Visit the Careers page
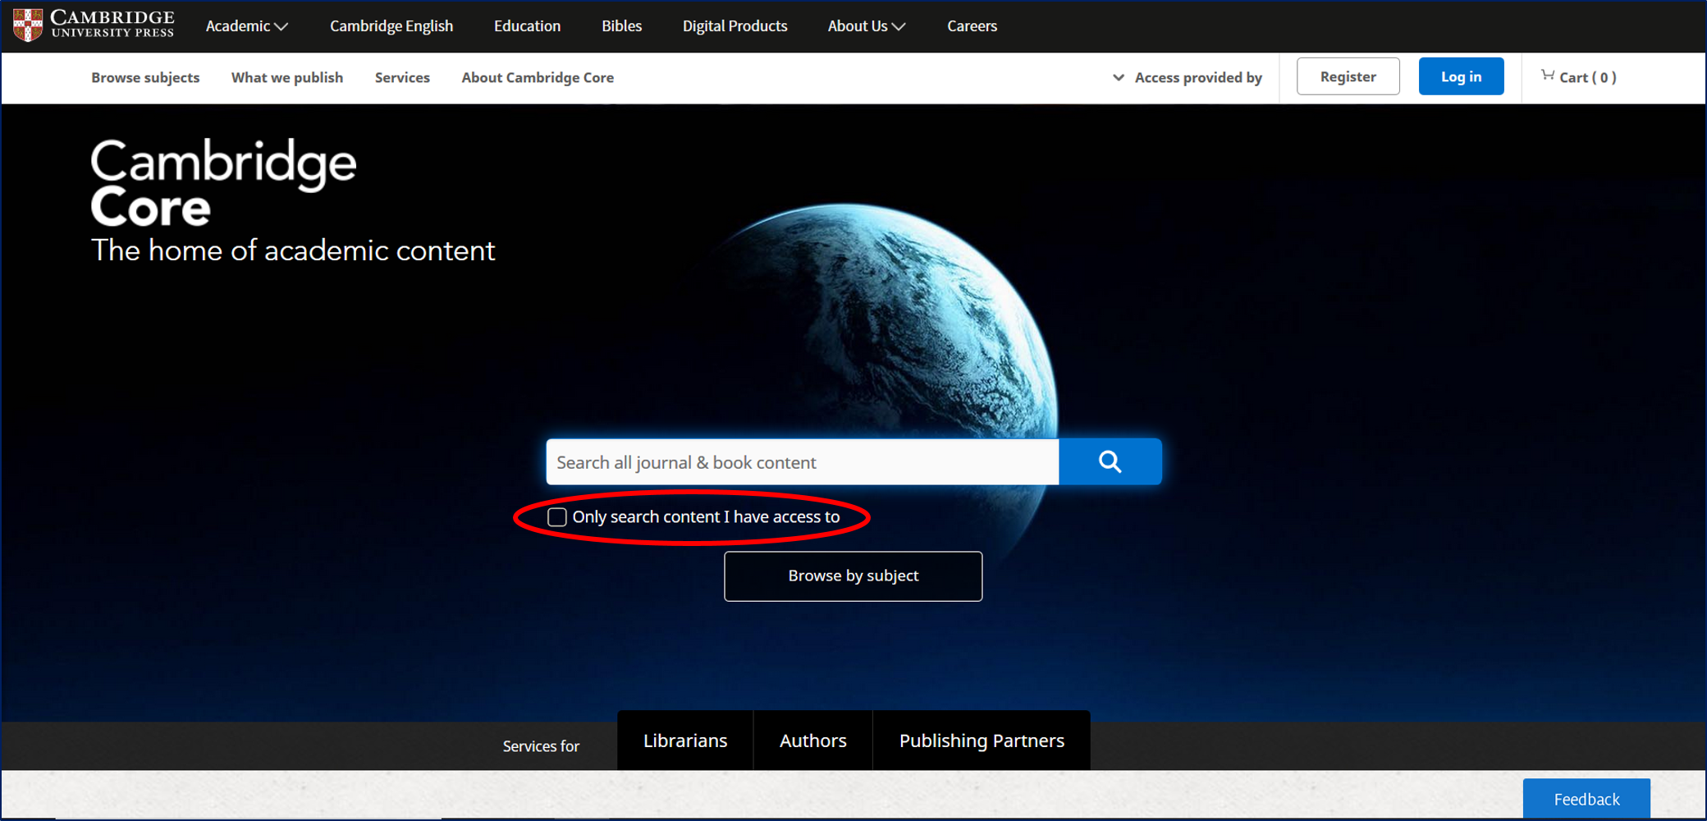 972,26
